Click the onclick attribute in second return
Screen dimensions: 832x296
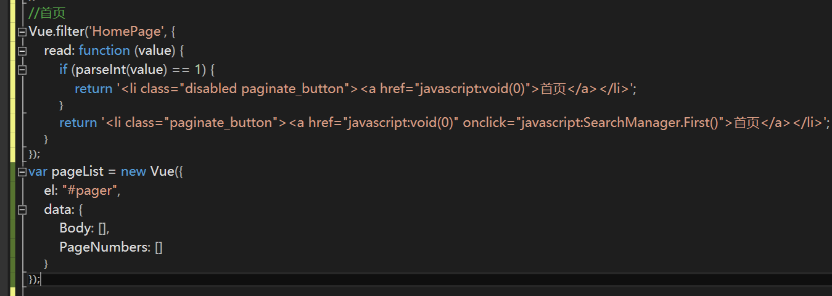(x=484, y=123)
